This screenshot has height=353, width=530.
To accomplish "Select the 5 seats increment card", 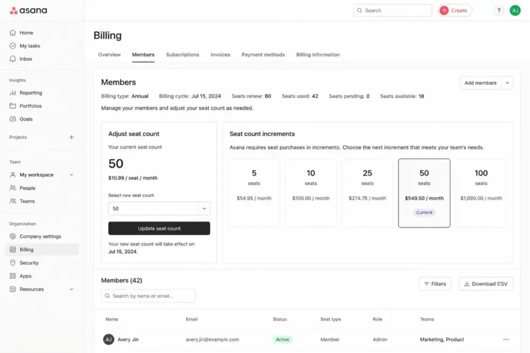I will click(x=254, y=193).
